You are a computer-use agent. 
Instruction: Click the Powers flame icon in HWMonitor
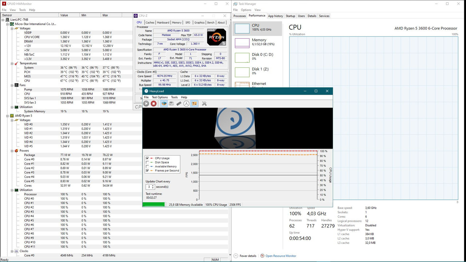point(16,151)
